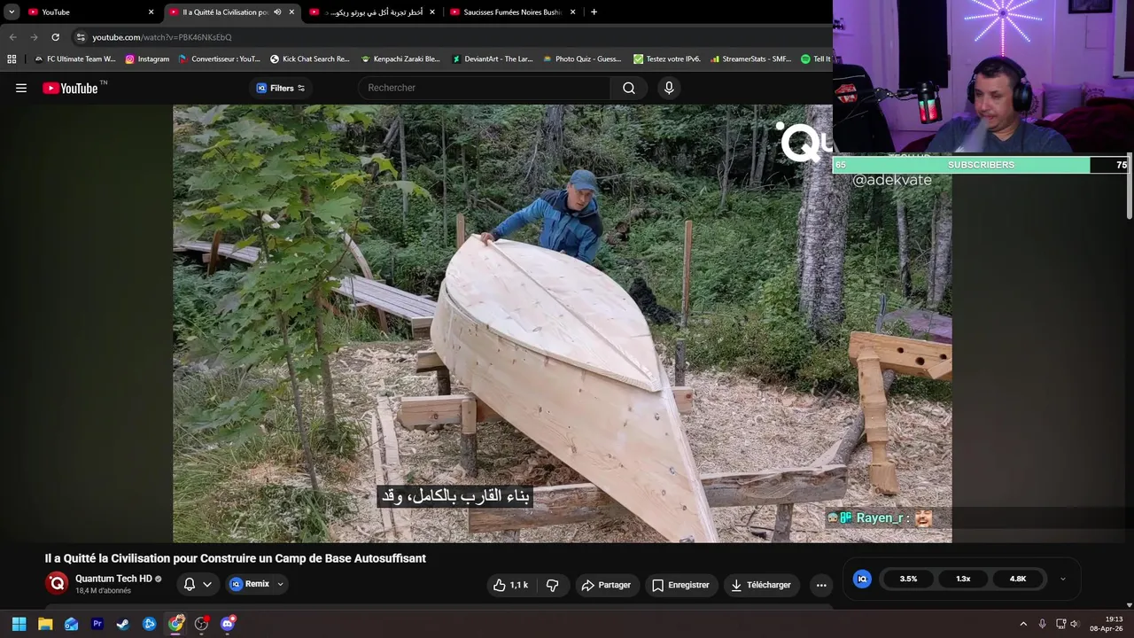Like the video with thumbs up
The image size is (1134, 638).
coord(510,585)
